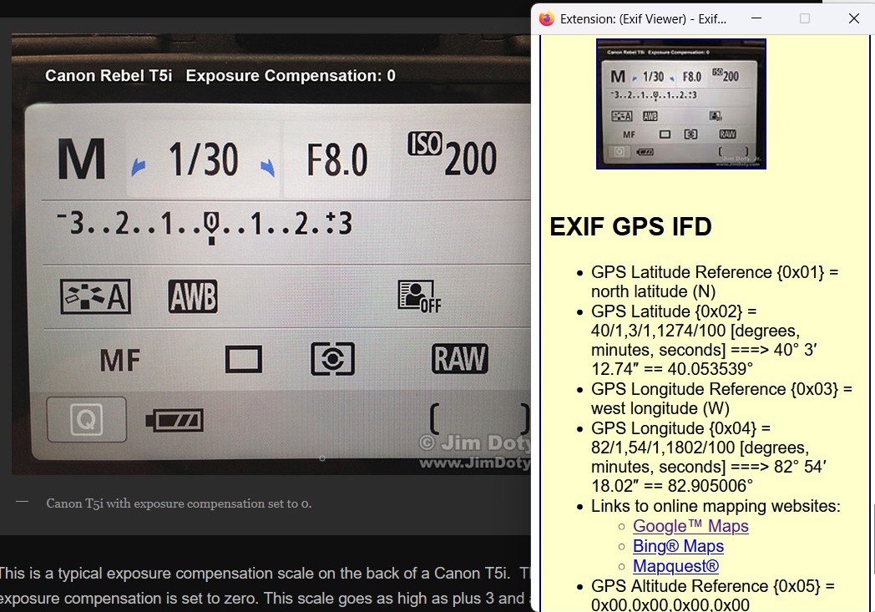Open the Mapquest link
This screenshot has height=612, width=875.
click(x=675, y=566)
